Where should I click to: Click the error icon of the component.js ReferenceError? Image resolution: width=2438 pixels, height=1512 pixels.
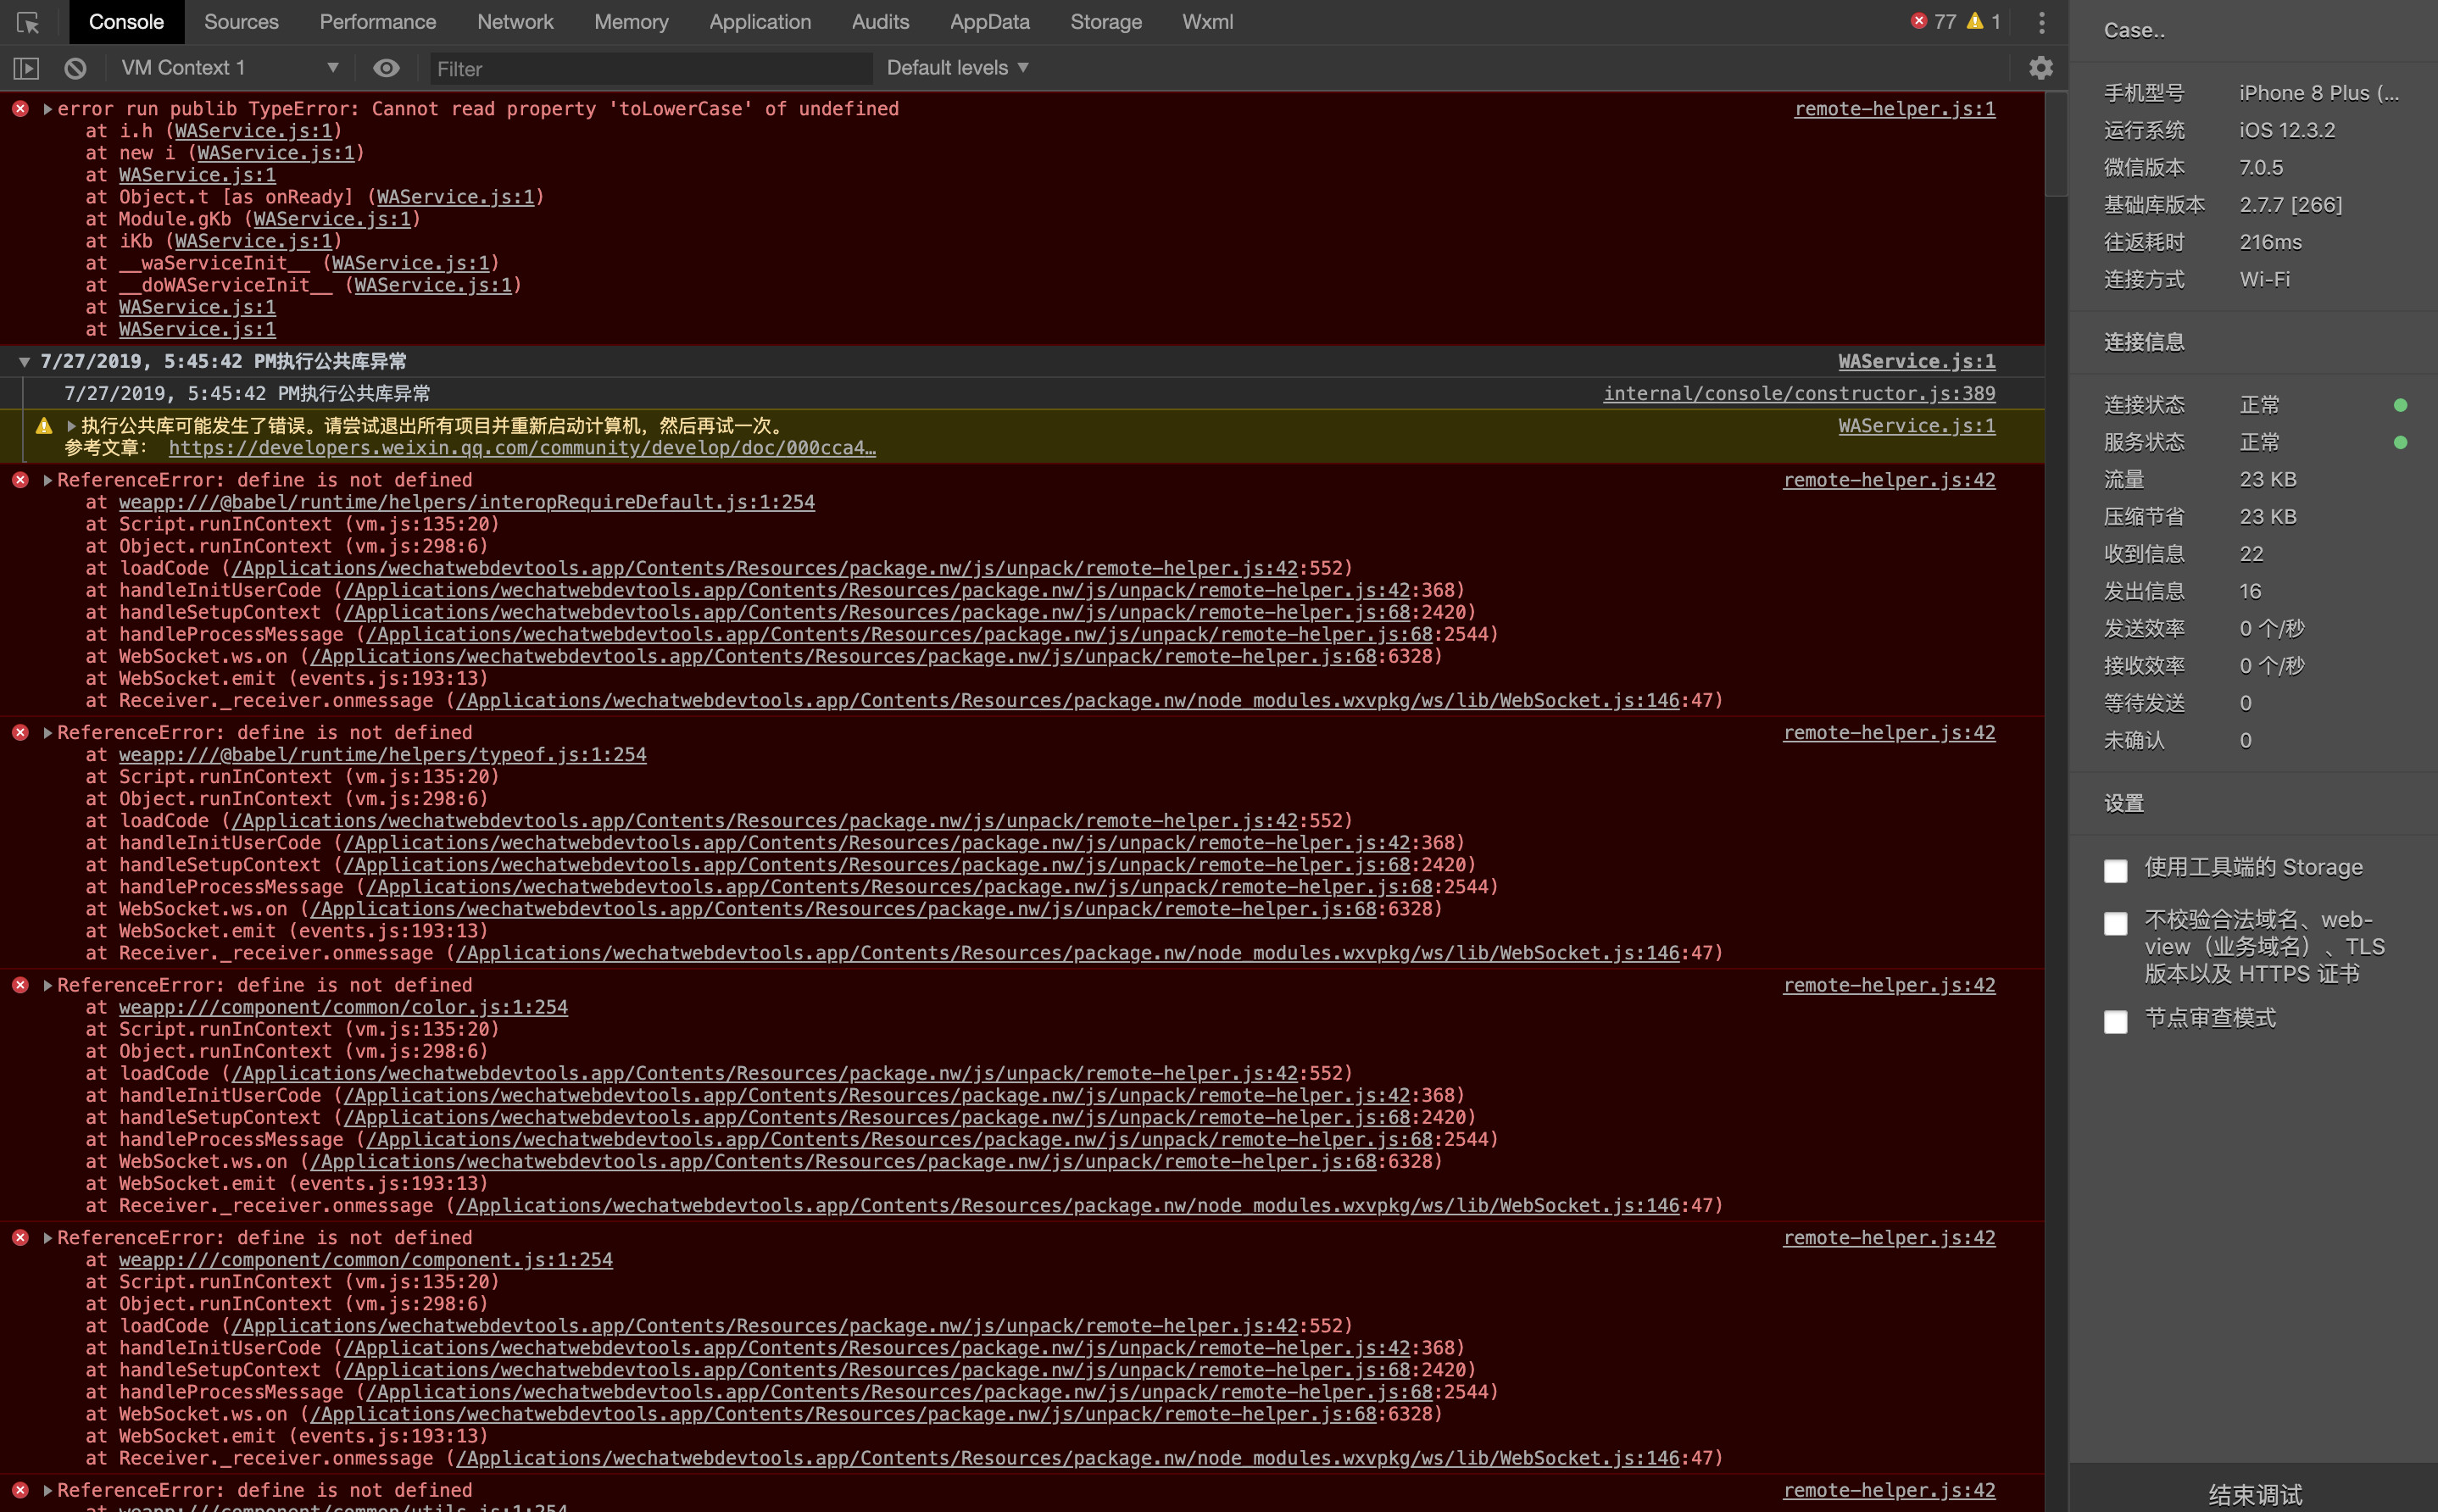pos(20,1238)
